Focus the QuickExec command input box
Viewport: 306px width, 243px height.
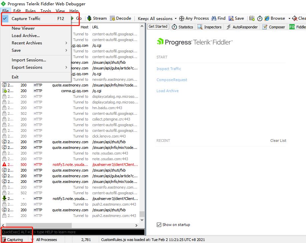pyautogui.click(x=73, y=232)
